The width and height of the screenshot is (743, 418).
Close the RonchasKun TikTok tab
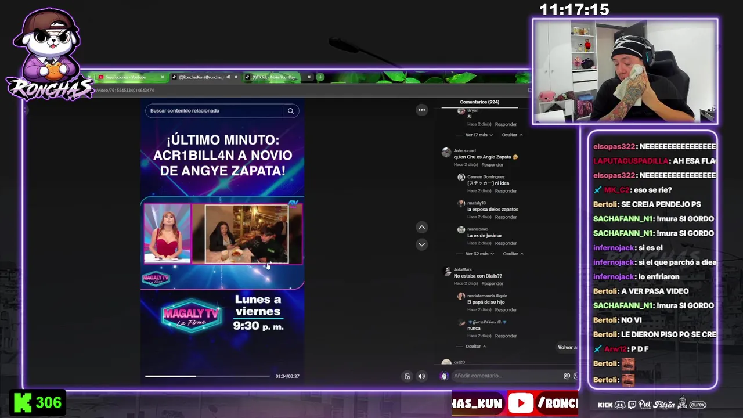click(x=236, y=77)
